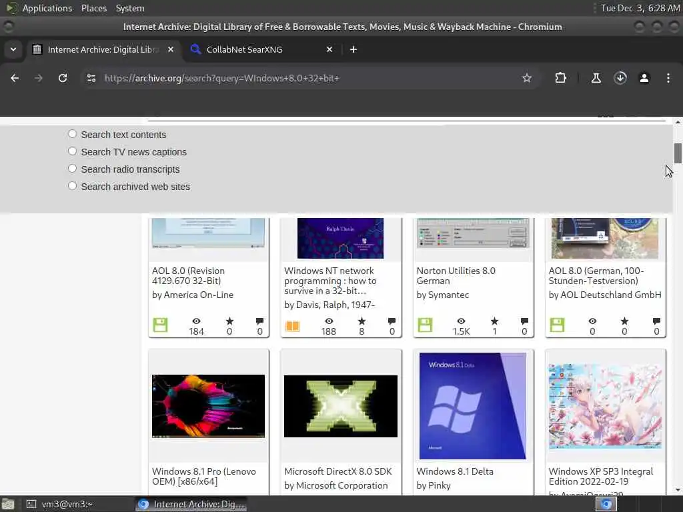Open Windows 8.1 Pro (Lenovo OEM) title
Image resolution: width=683 pixels, height=512 pixels.
(x=204, y=476)
